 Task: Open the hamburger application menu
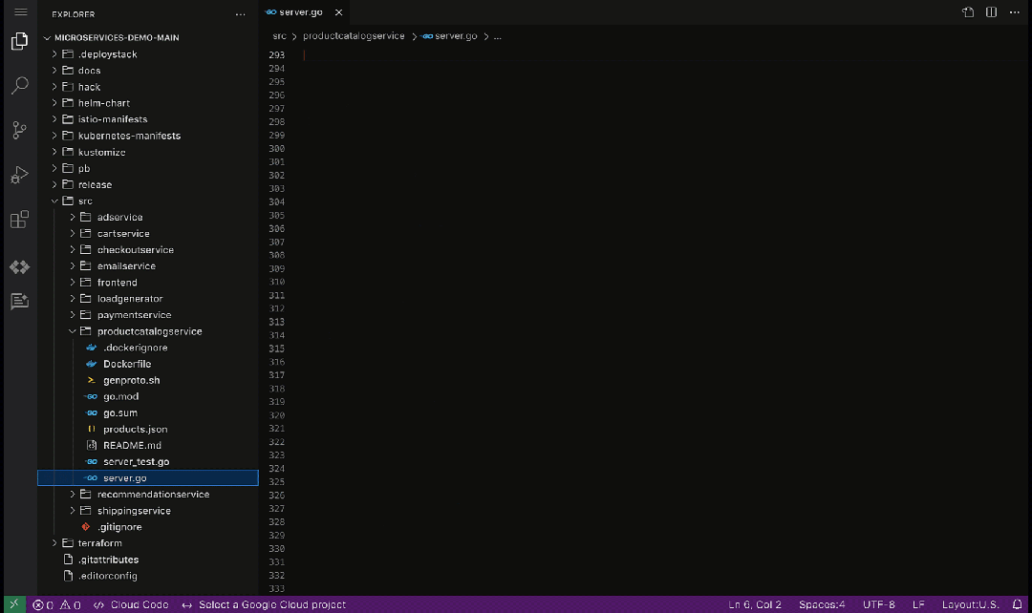pos(20,11)
